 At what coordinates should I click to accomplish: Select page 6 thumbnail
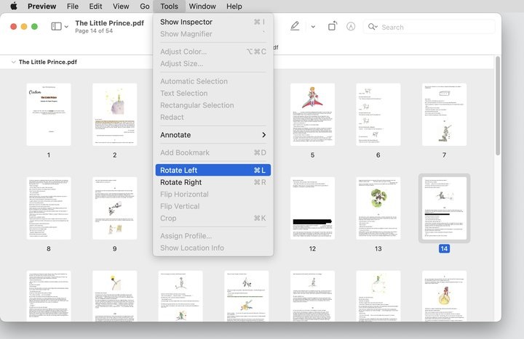378,115
